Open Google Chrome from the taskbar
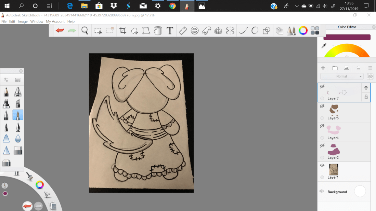376x211 pixels. (172, 6)
